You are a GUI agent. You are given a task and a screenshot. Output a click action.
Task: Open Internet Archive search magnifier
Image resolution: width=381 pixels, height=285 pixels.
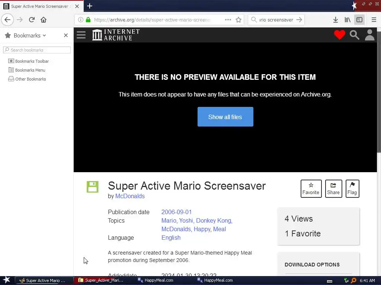click(355, 35)
